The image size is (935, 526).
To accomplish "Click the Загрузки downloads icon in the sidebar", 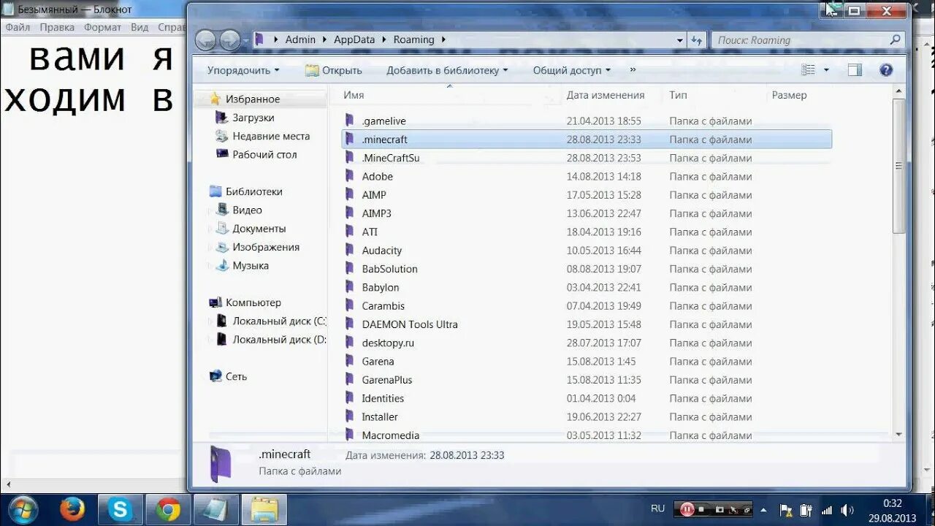I will (221, 117).
